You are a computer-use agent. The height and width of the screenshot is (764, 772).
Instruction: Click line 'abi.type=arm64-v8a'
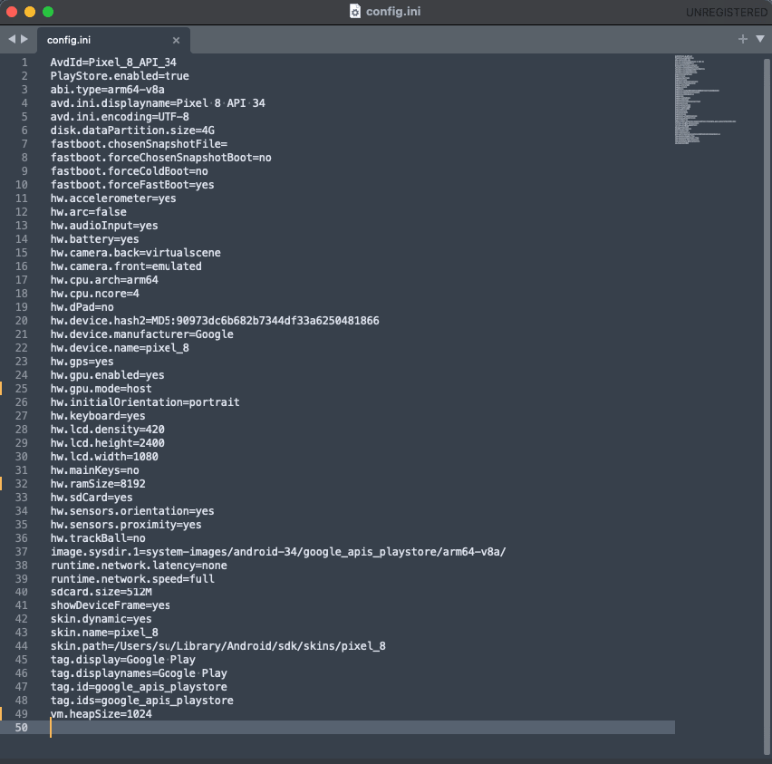point(107,90)
